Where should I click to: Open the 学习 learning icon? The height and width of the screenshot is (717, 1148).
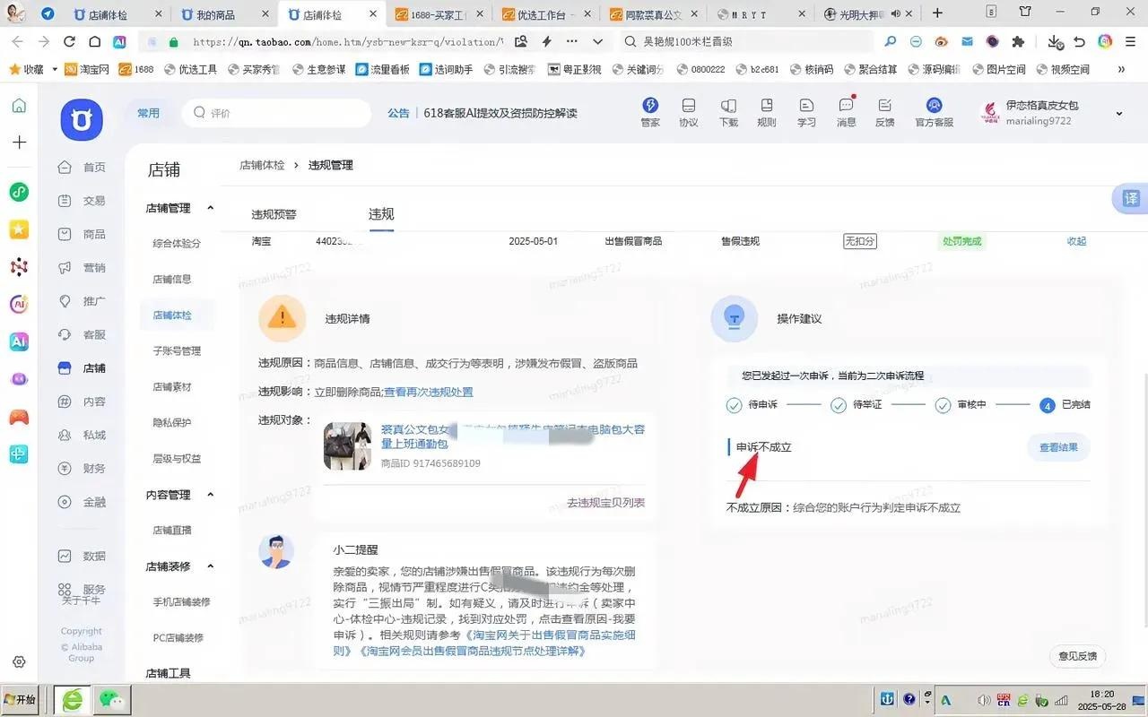[x=806, y=112]
